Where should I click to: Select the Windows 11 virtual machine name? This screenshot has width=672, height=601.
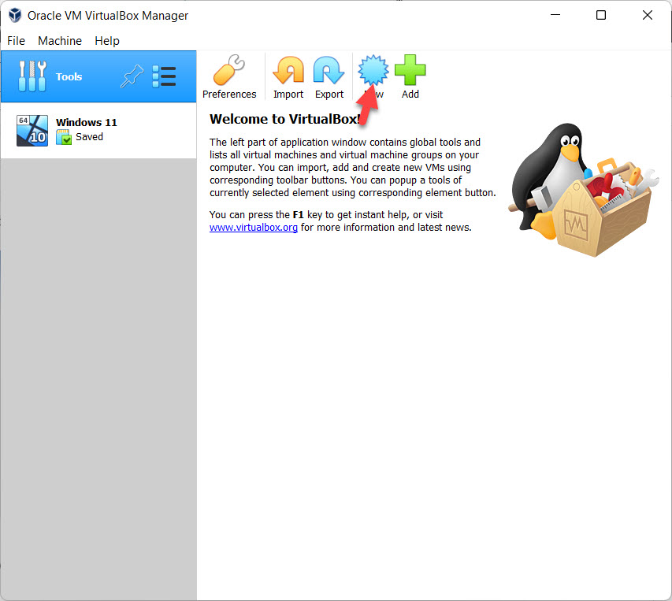[87, 122]
